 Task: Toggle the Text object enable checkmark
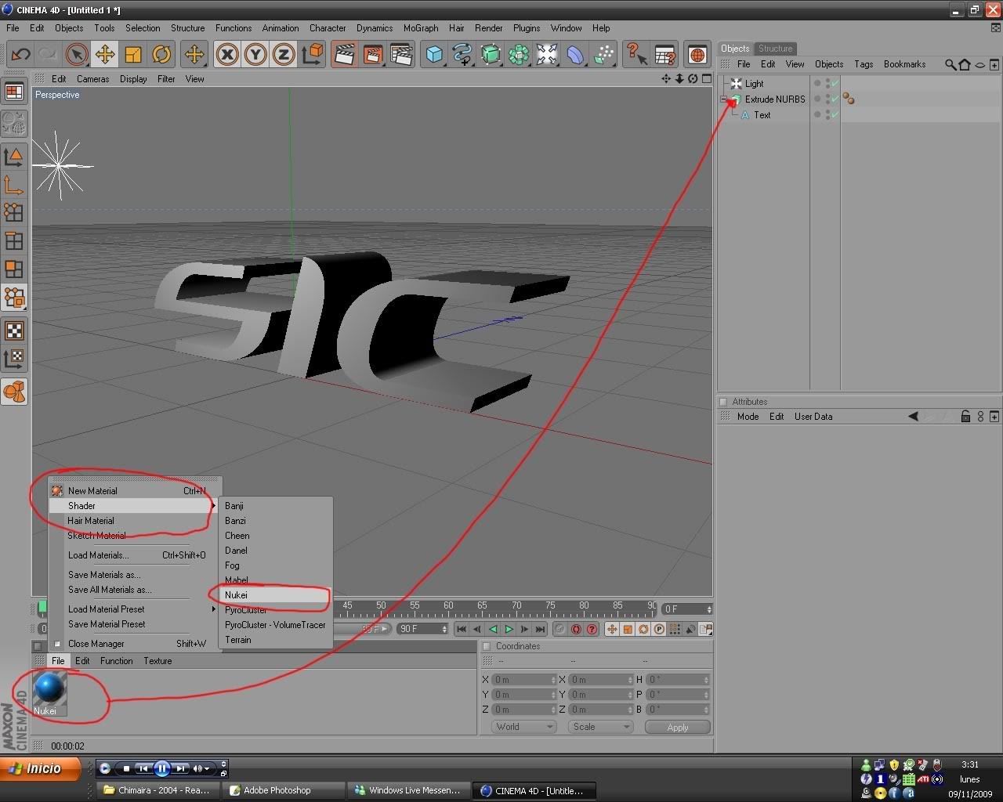point(835,114)
